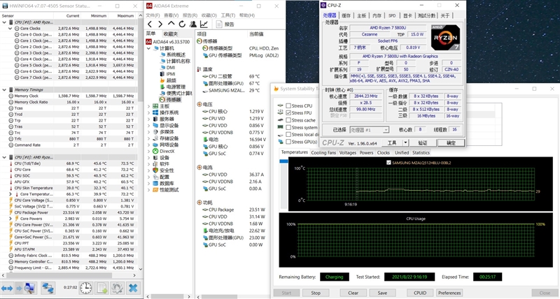Image resolution: width=560 pixels, height=299 pixels.
Task: Uncheck the Stress FPU checkbox
Action: click(x=289, y=112)
